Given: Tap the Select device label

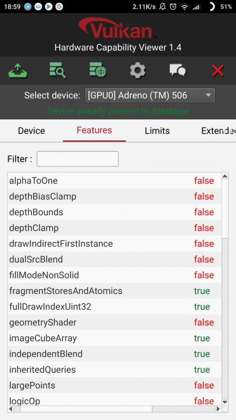Looking at the screenshot, I should click(x=52, y=95).
